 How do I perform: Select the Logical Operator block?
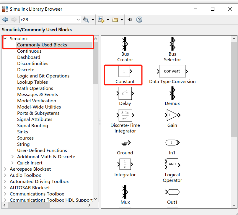[172, 171]
